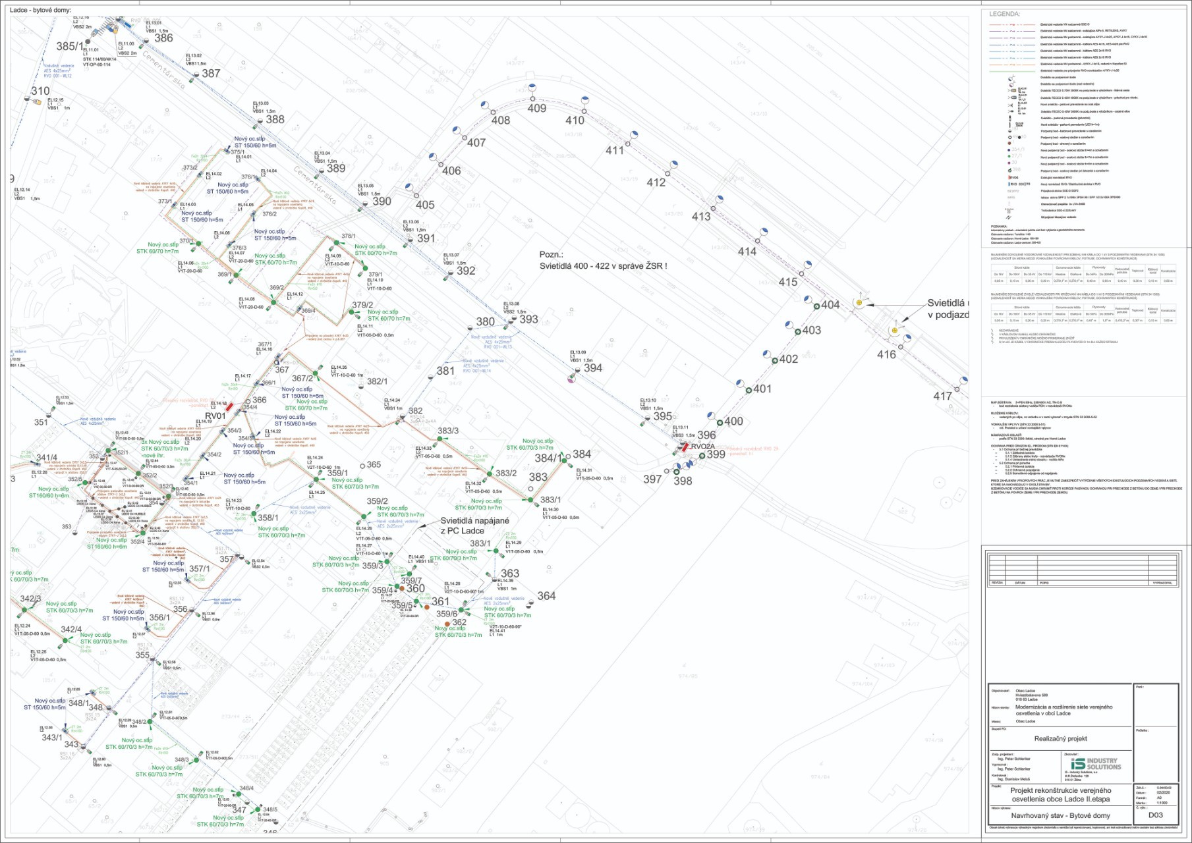Click the pole label '382/1'
1192x843 pixels.
tap(378, 381)
